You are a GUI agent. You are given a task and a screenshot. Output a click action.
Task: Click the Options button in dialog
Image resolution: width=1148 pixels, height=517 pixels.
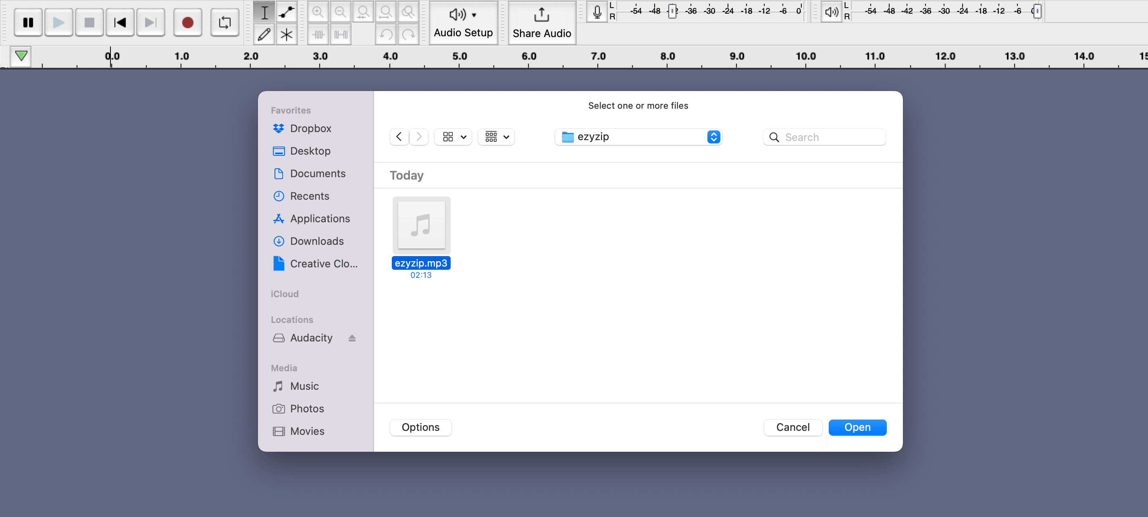(x=421, y=427)
